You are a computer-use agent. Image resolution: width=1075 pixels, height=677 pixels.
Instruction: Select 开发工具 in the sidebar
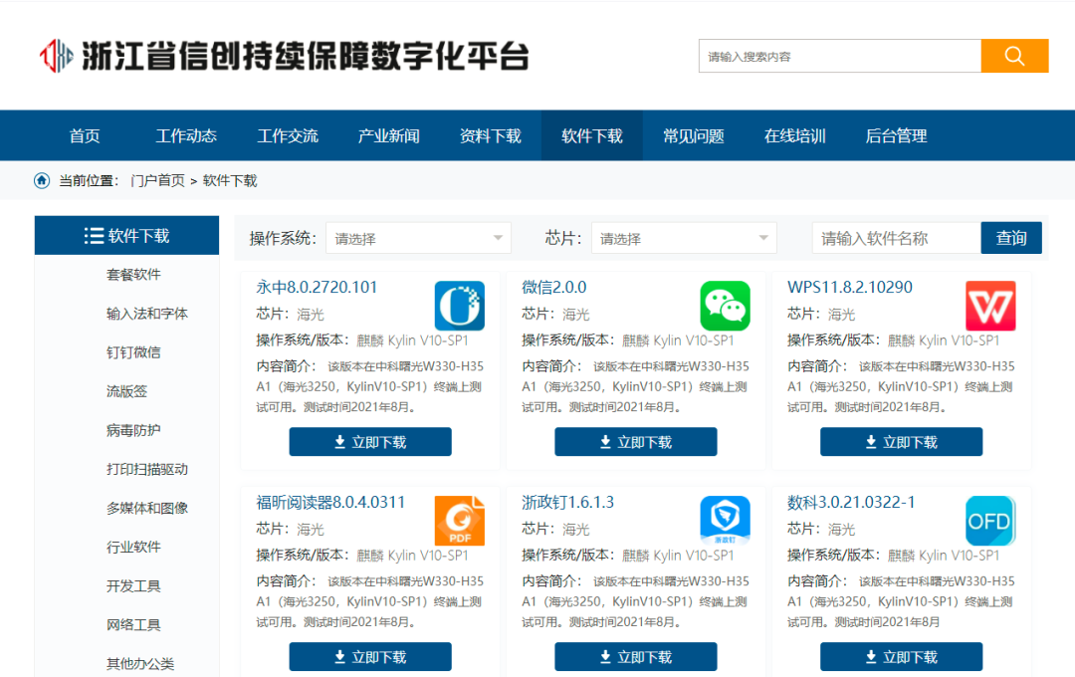click(x=133, y=585)
